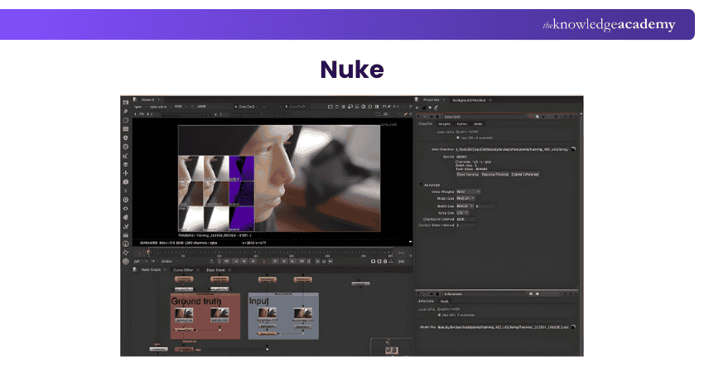The width and height of the screenshot is (704, 373).
Task: Select the Input backdrop node
Action: (x=283, y=316)
